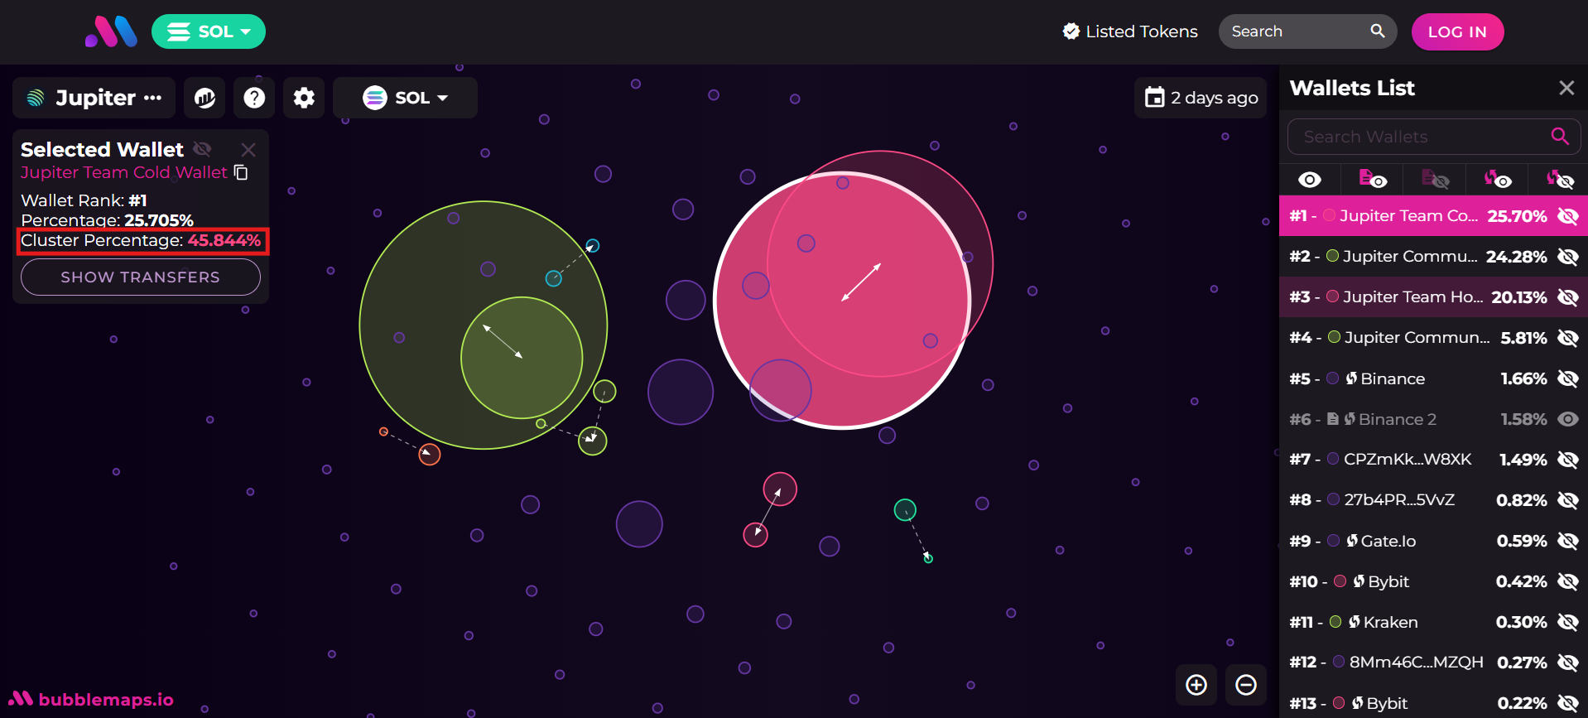Close the Selected Wallet panel

tap(248, 150)
